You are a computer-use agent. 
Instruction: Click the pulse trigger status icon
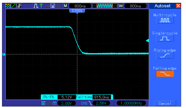tap(36, 6)
